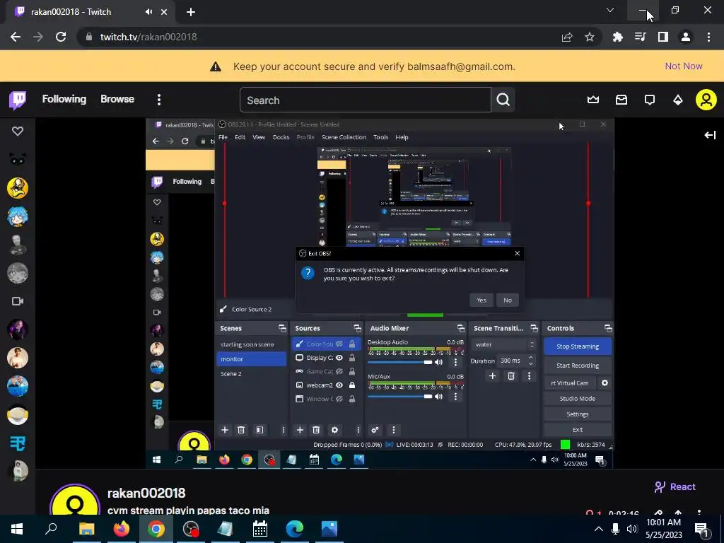Click the React button below the stream
Image resolution: width=724 pixels, height=543 pixels.
[675, 486]
